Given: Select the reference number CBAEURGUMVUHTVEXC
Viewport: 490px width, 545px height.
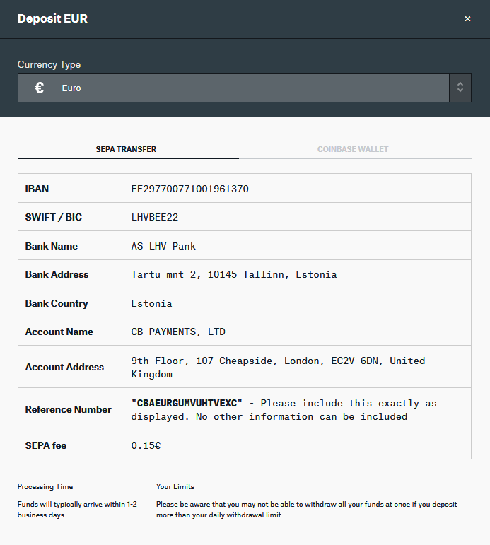Looking at the screenshot, I should pyautogui.click(x=187, y=403).
